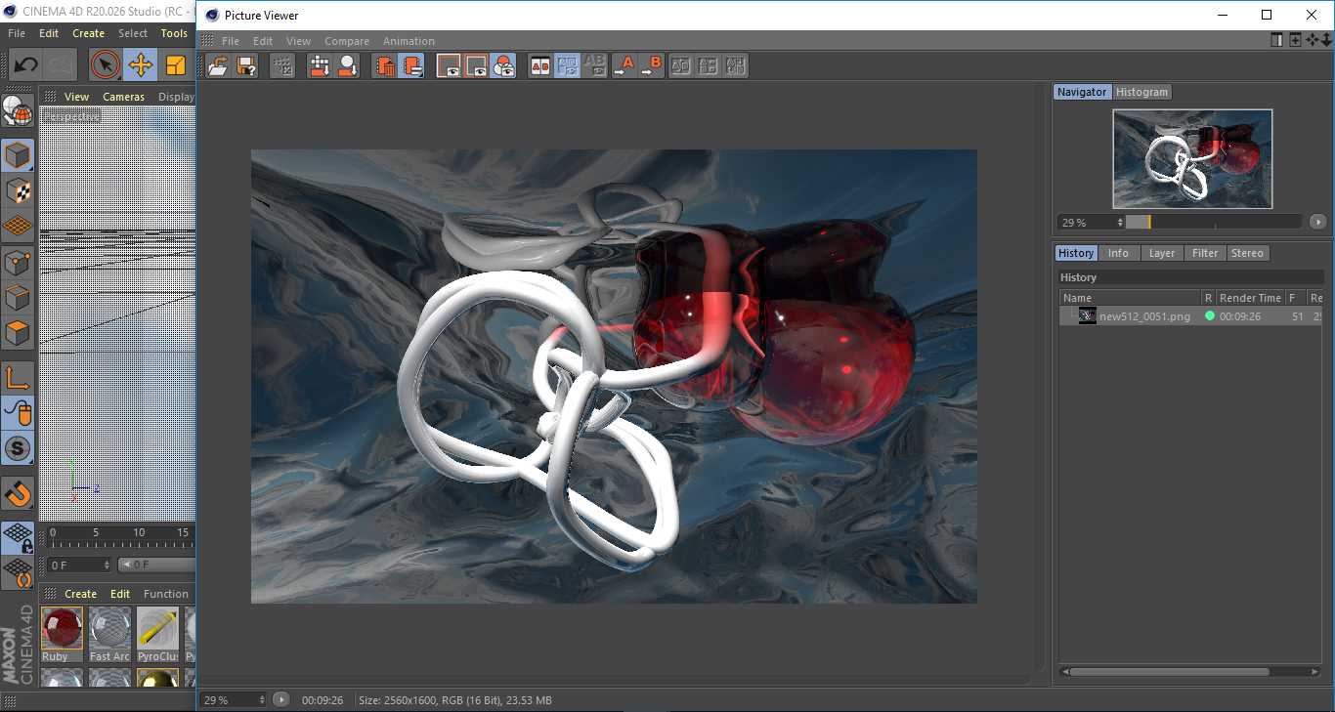This screenshot has width=1335, height=712.
Task: Select the Scale tool
Action: pos(175,65)
